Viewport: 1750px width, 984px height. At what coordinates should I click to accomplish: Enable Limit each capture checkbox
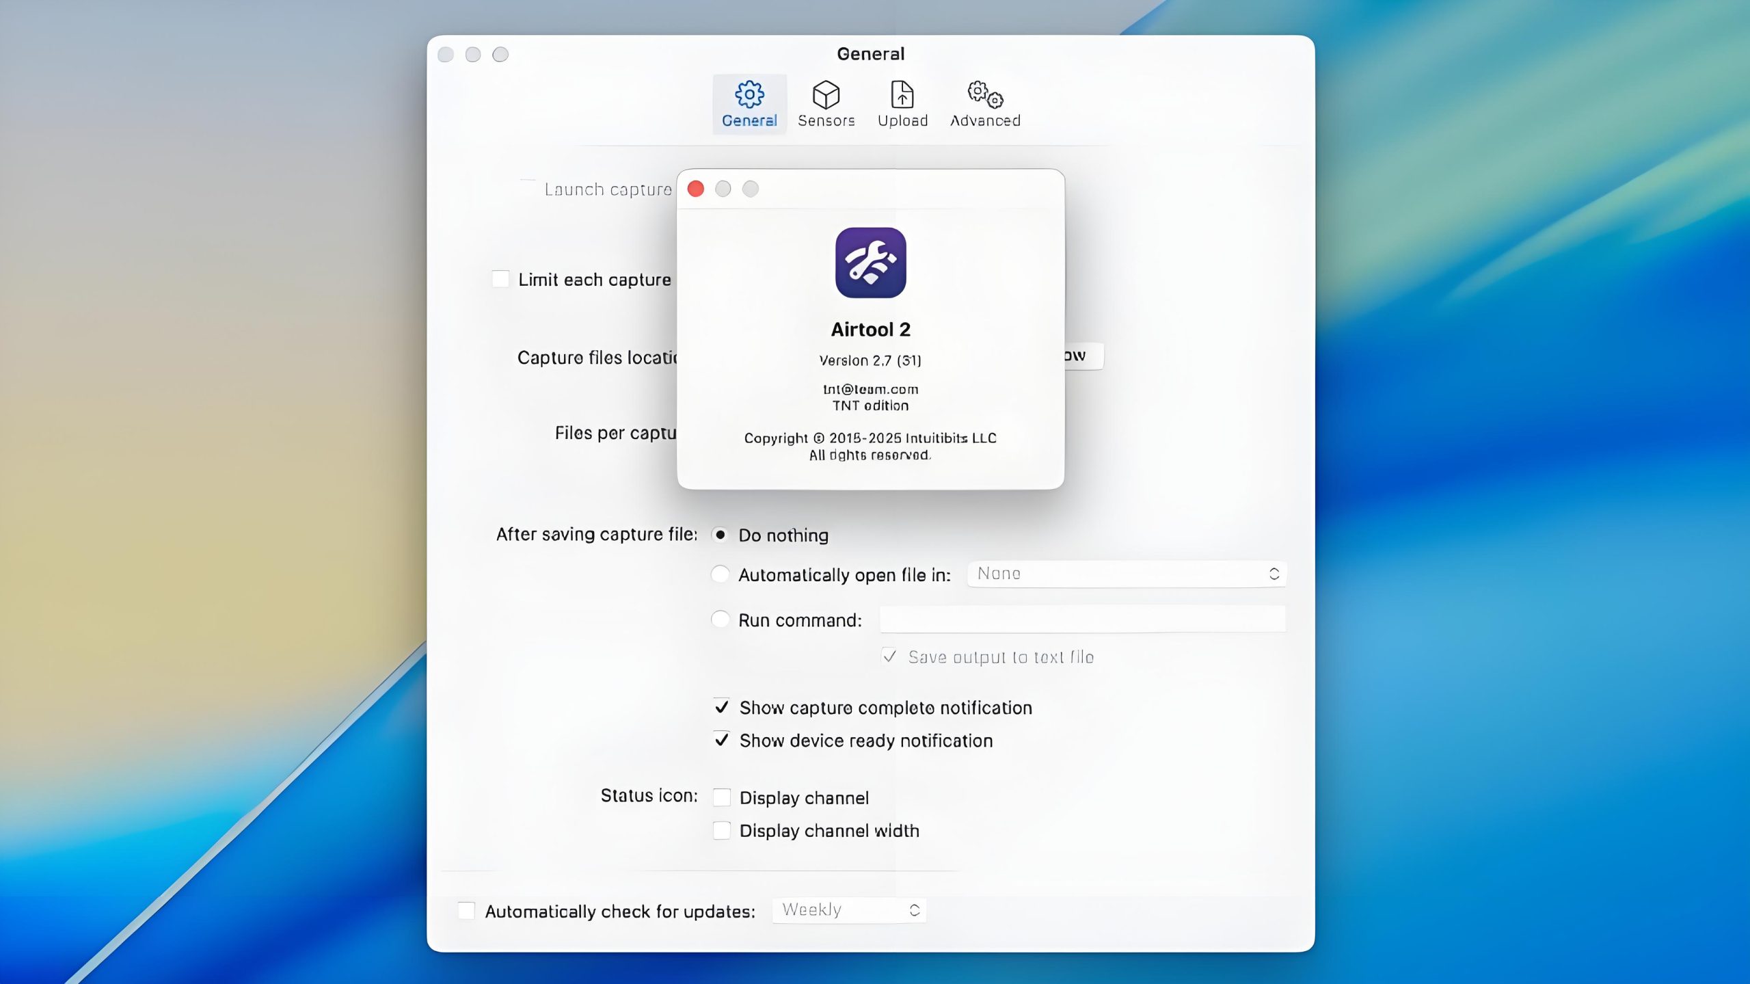click(x=500, y=279)
